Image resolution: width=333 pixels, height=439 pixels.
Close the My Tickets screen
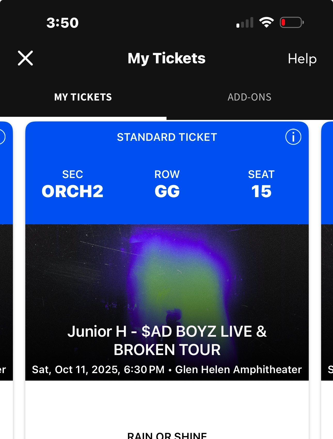point(25,58)
